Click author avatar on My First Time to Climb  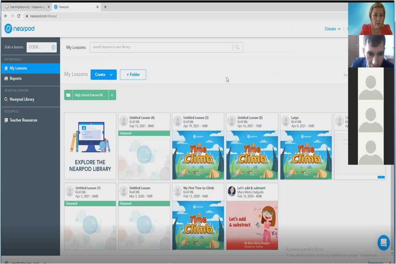pyautogui.click(x=178, y=191)
